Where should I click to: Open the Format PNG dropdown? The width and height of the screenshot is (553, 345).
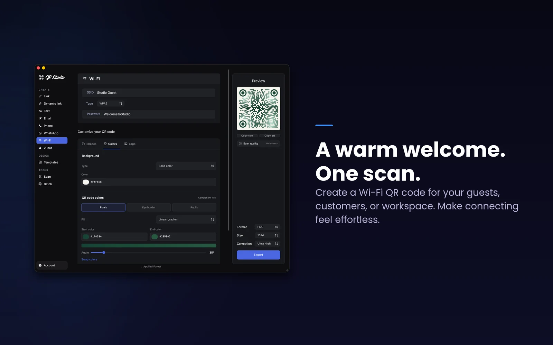click(x=267, y=227)
